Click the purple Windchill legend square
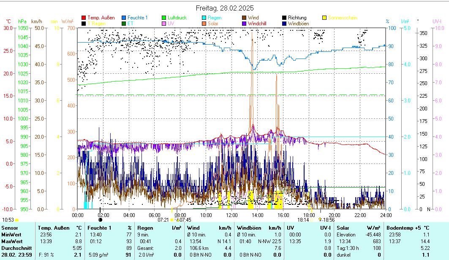The image size is (449, 260). 244,24
